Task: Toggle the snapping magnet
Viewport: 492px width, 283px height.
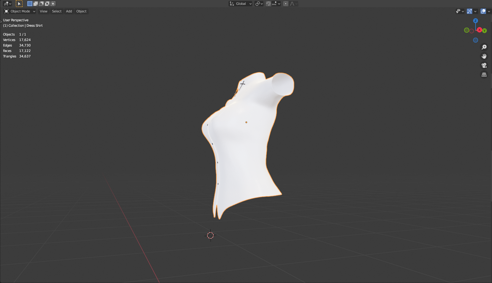Action: (268, 4)
